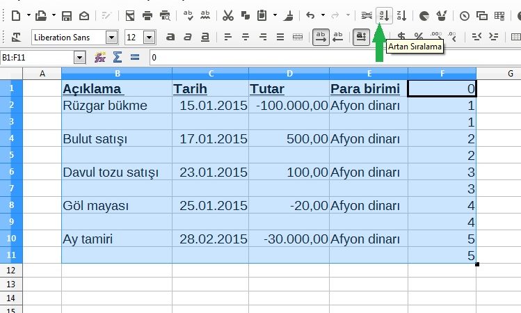Click the cell containing Bulut satışı
The width and height of the screenshot is (521, 313).
[x=116, y=139]
